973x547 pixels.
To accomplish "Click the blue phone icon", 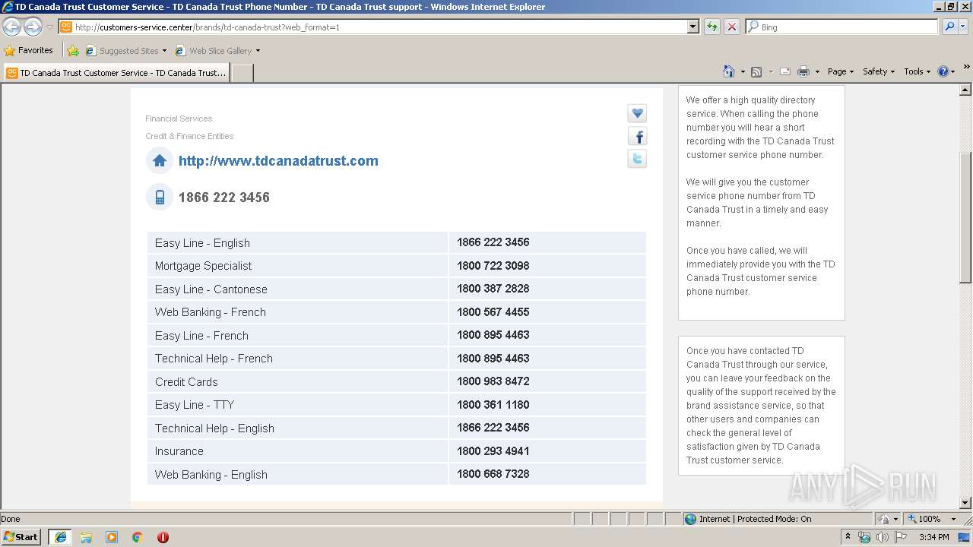I will pos(160,197).
